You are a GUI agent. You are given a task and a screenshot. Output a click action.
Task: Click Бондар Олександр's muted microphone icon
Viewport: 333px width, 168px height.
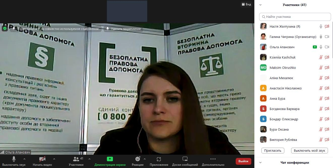click(321, 119)
